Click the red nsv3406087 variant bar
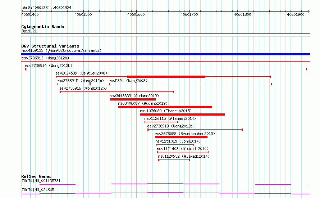Viewport: 320px width, 198px height. coord(165,107)
